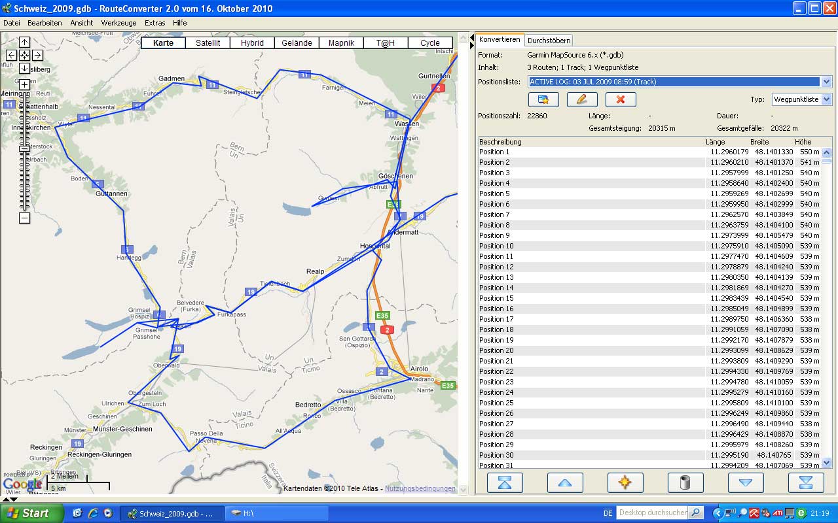Open the Positionsliste dropdown
The width and height of the screenshot is (838, 523).
point(826,82)
